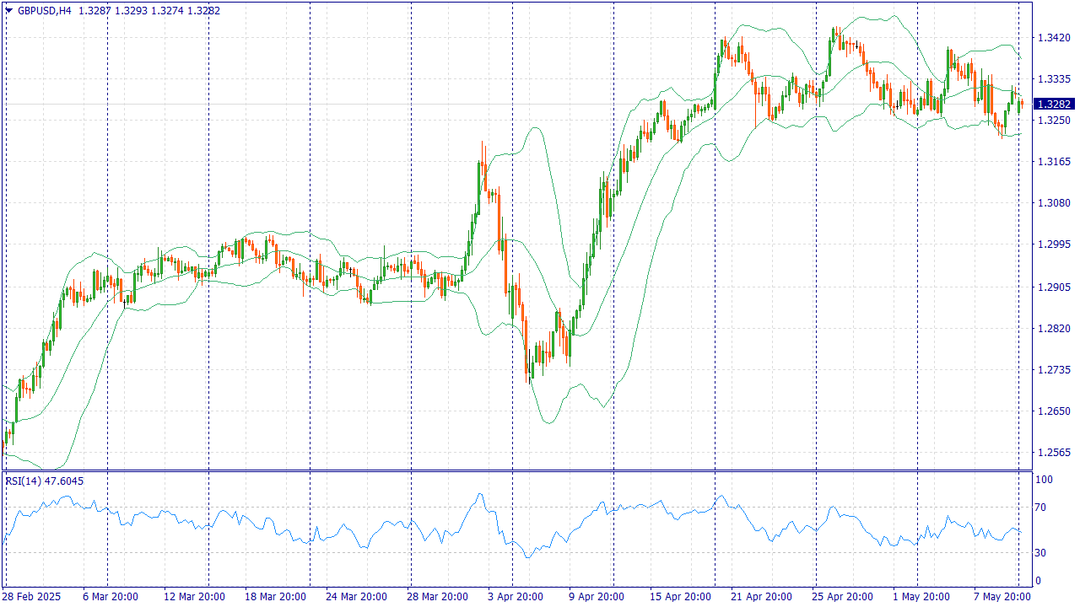Click the 15 Apr 20:00 time label
Screen dimensions: 1080x607
680,596
